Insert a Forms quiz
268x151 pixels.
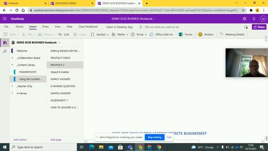coord(186,34)
